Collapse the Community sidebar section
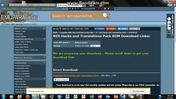 (44, 63)
